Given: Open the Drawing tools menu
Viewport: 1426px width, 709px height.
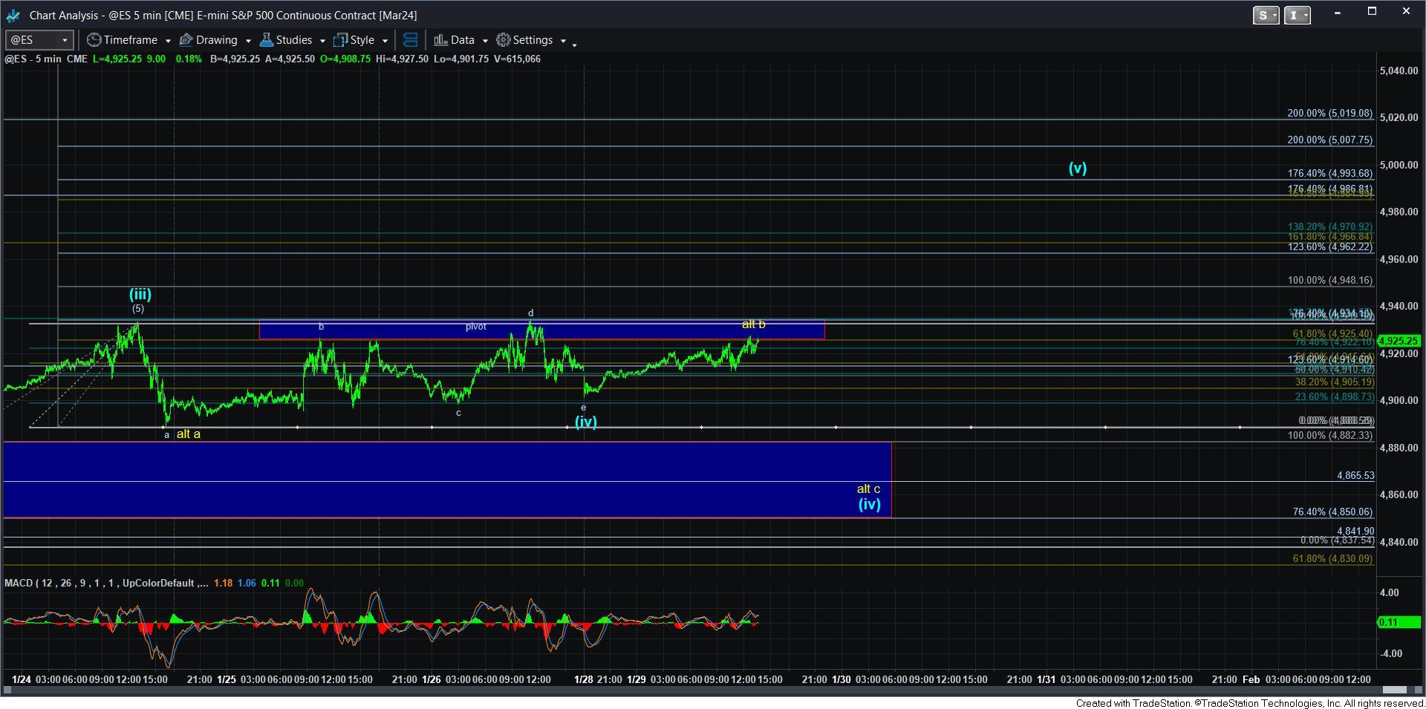Looking at the screenshot, I should point(215,40).
